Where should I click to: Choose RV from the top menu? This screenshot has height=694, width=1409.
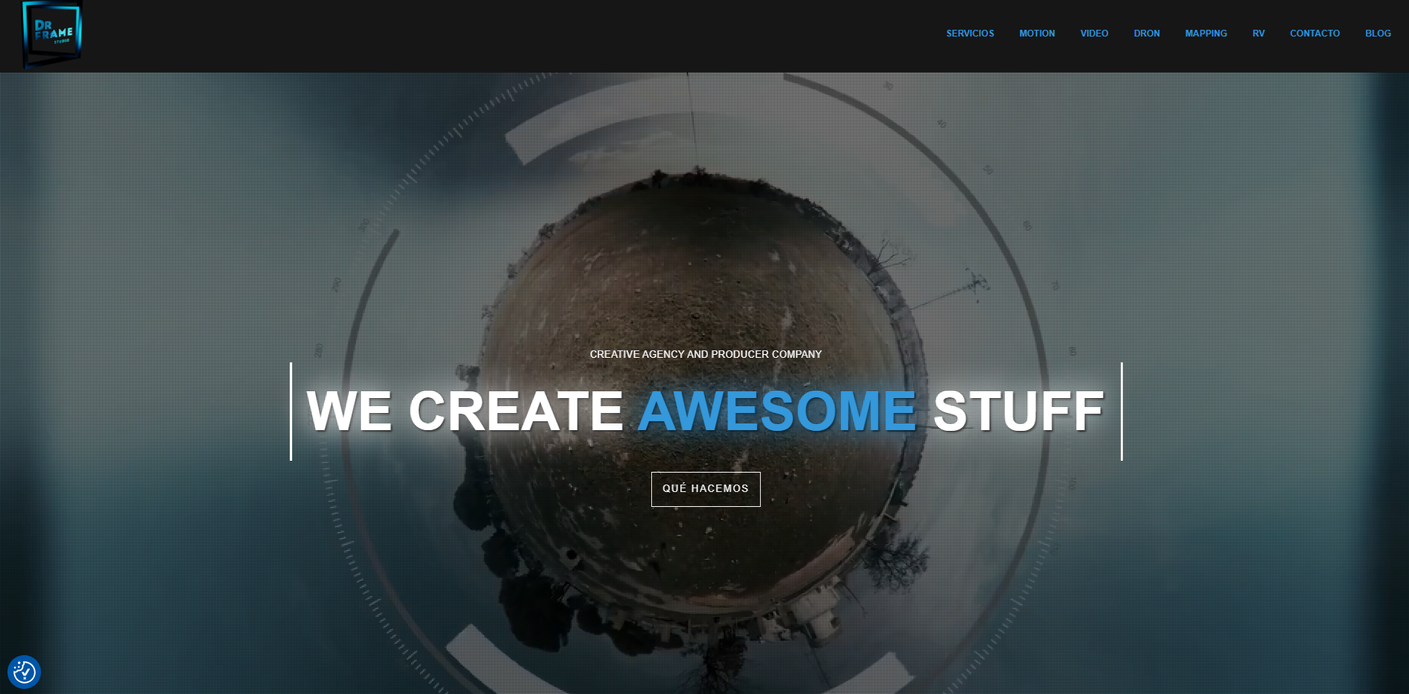point(1258,34)
